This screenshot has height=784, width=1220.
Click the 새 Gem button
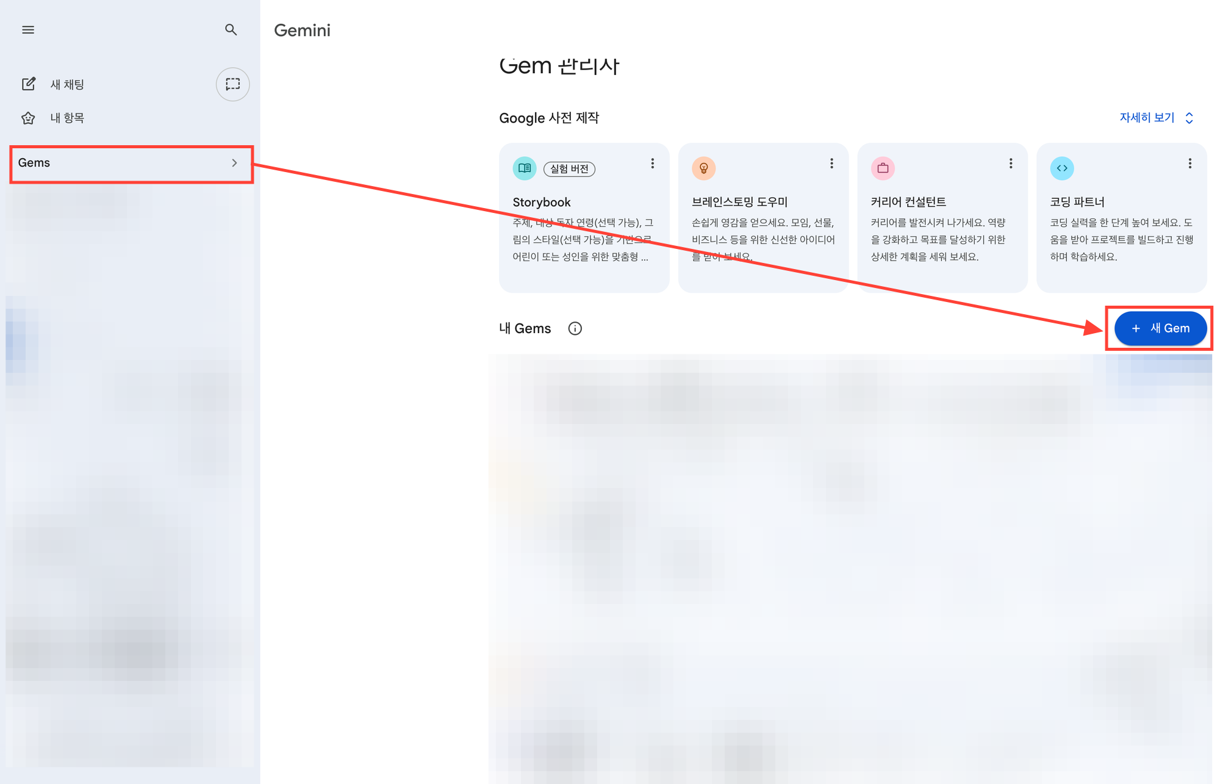1160,328
